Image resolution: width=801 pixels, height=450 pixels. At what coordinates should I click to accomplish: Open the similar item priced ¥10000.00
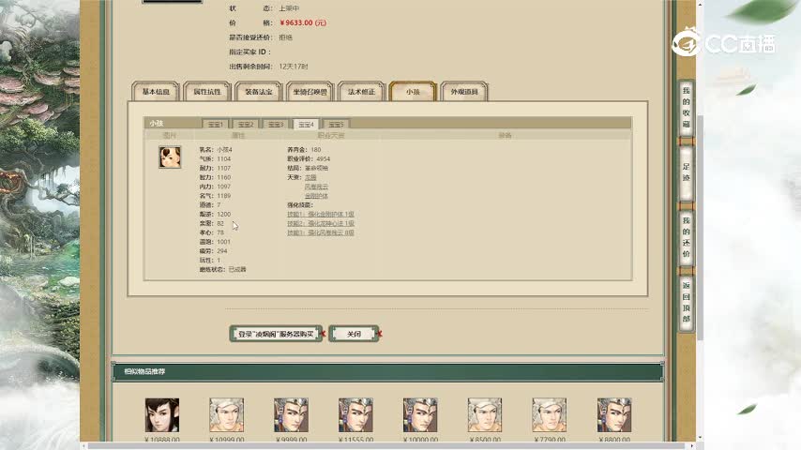pos(420,415)
